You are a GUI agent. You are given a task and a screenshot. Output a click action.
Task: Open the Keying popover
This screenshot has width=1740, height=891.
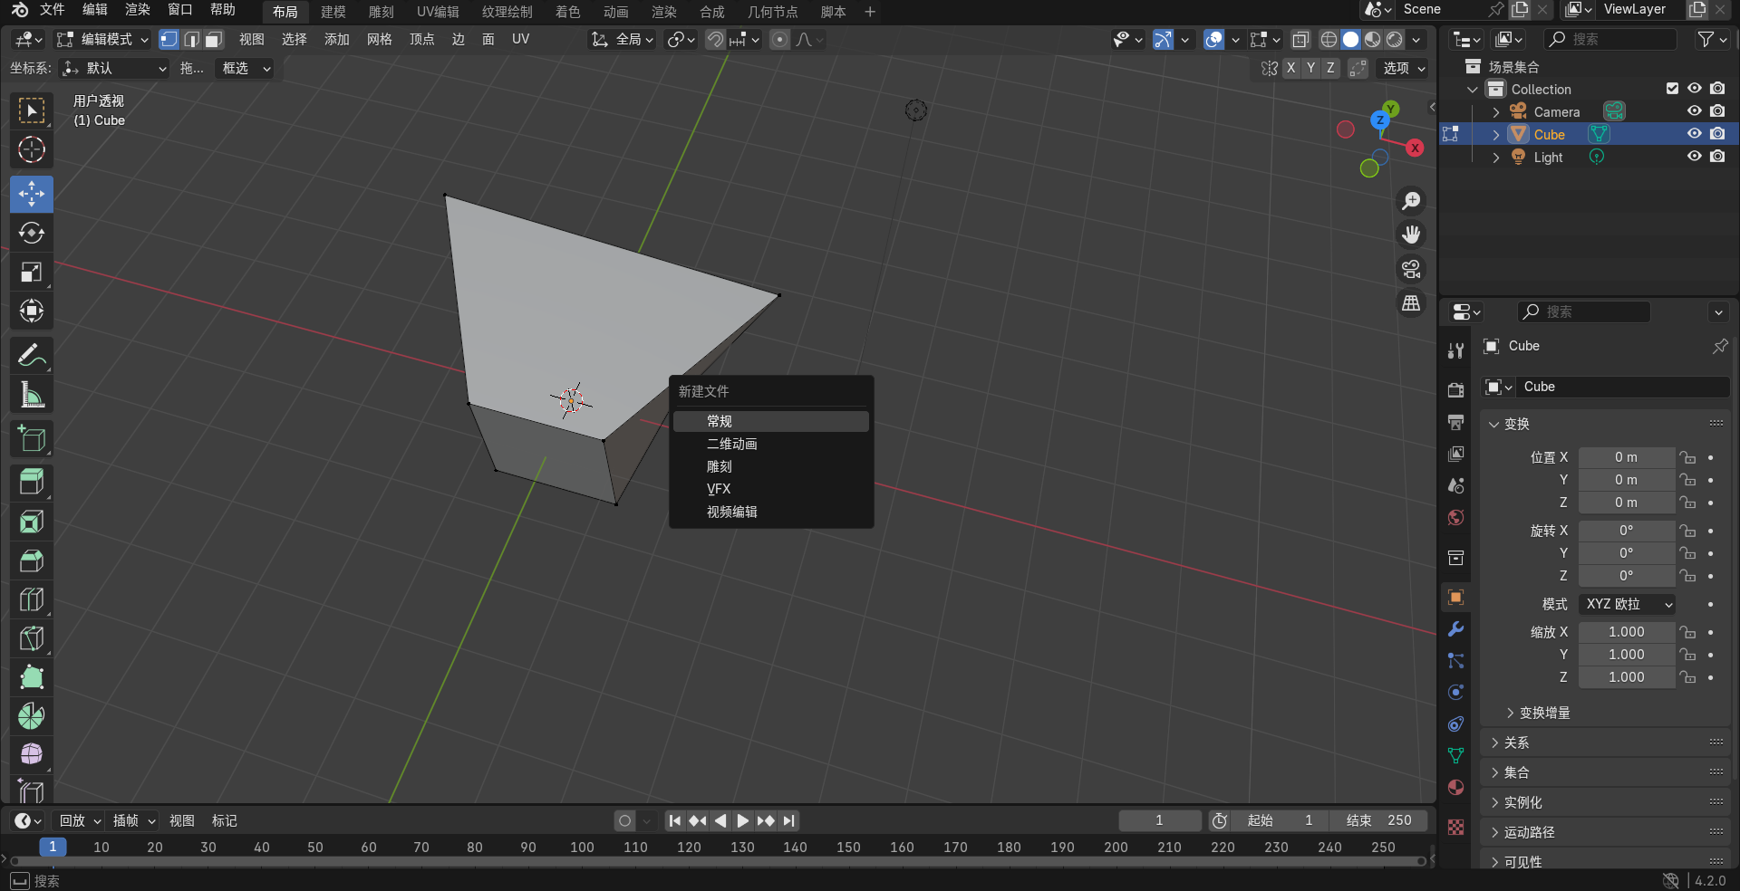click(134, 820)
